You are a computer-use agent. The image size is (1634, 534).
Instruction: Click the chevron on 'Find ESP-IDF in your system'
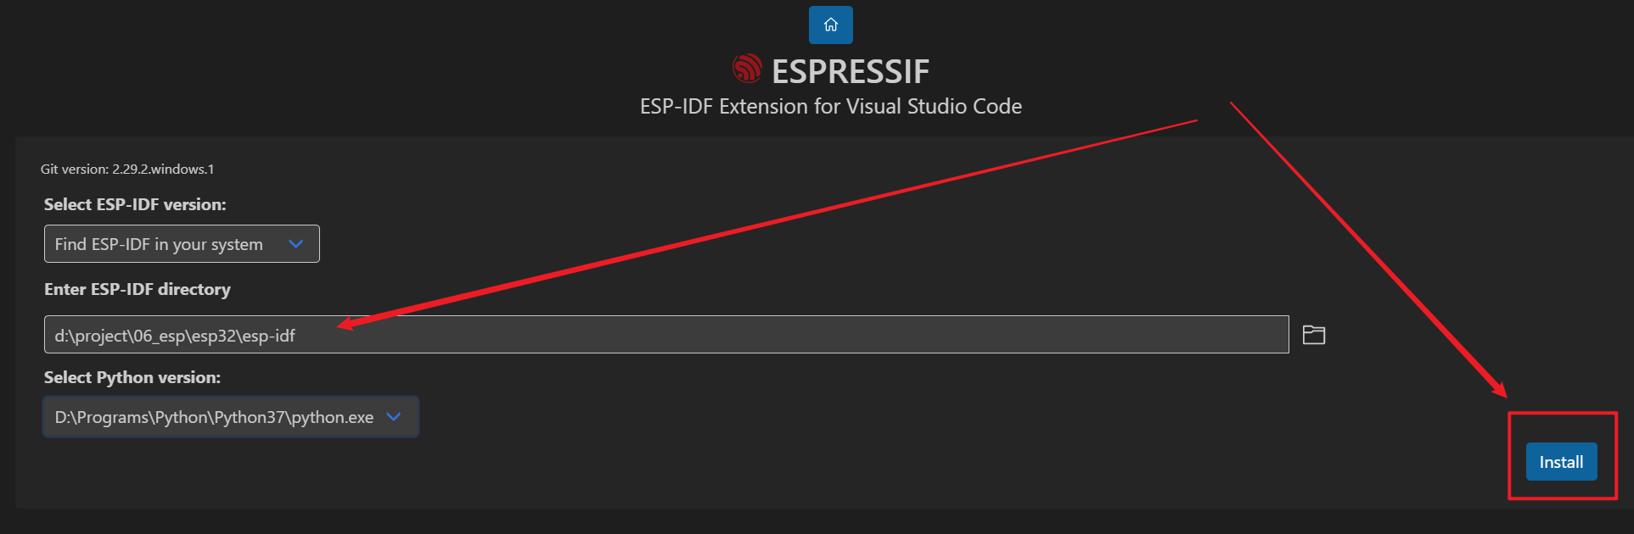click(x=295, y=243)
